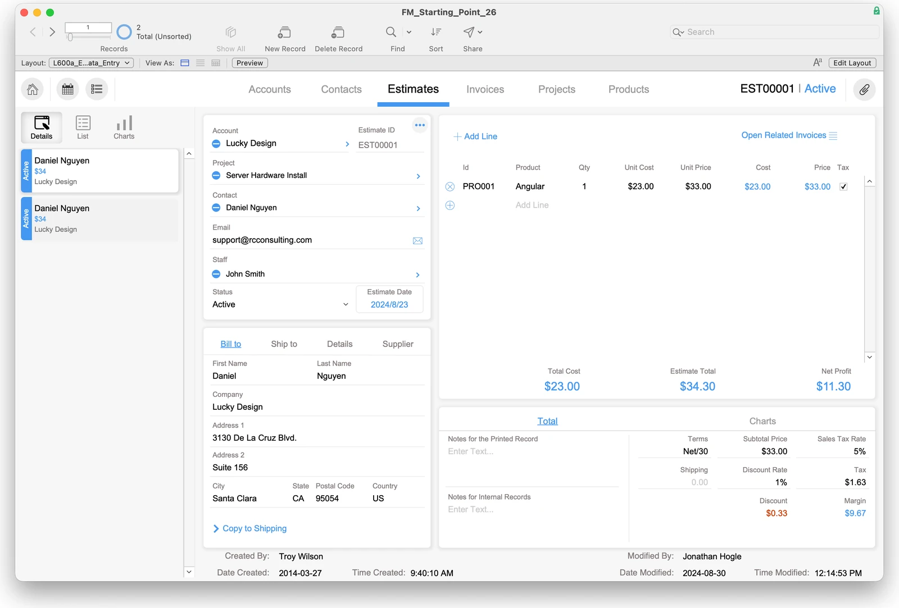Open the Projects tab
899x608 pixels.
point(557,89)
